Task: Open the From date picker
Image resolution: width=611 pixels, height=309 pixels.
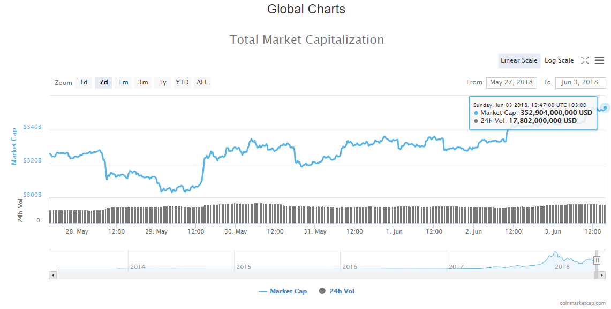Action: 511,82
